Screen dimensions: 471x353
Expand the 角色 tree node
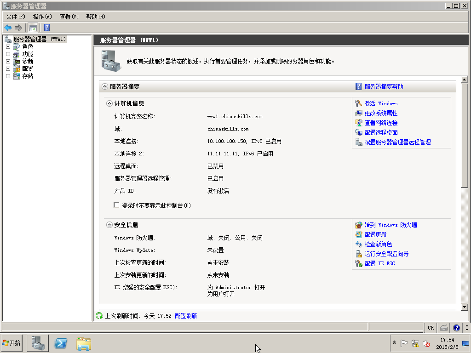(x=8, y=46)
